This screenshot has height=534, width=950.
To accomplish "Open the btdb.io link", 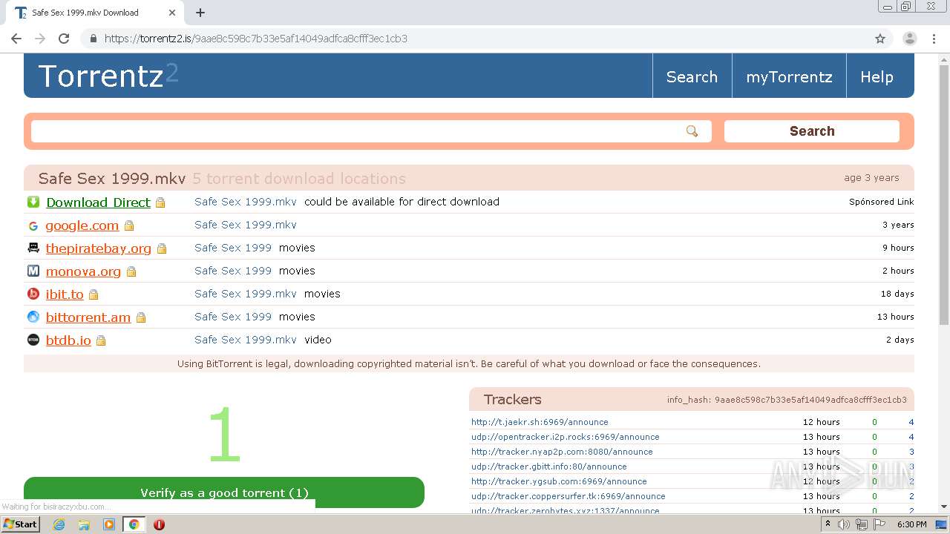I will pos(68,340).
